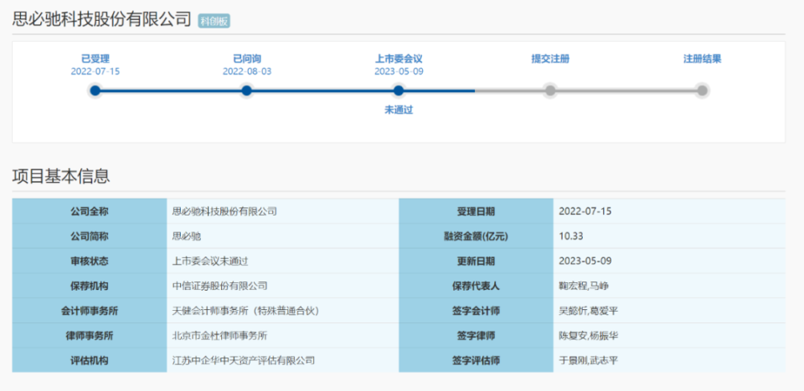Click appraiser 江苏中企华中天资产评估有限公司 cell
This screenshot has height=391, width=804.
[243, 361]
